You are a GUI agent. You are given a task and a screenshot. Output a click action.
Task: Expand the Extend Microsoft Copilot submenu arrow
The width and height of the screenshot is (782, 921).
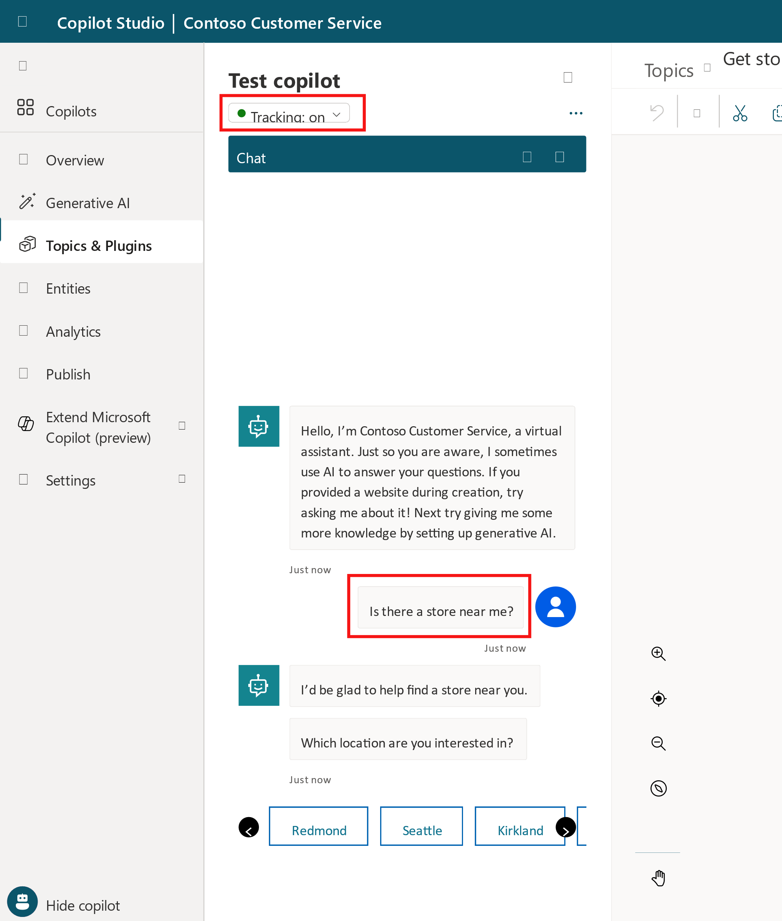(182, 426)
